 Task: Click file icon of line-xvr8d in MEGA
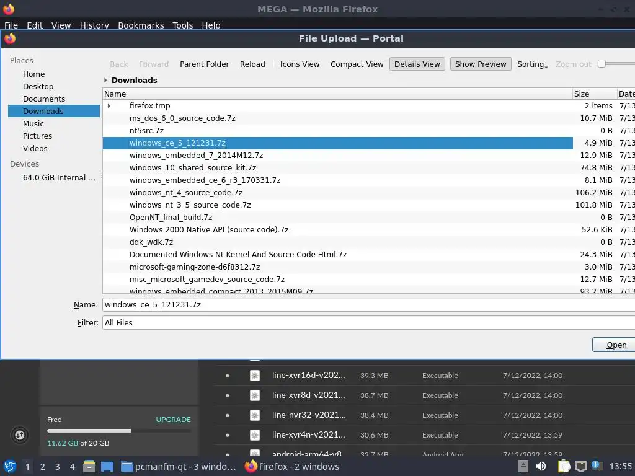[x=255, y=395]
